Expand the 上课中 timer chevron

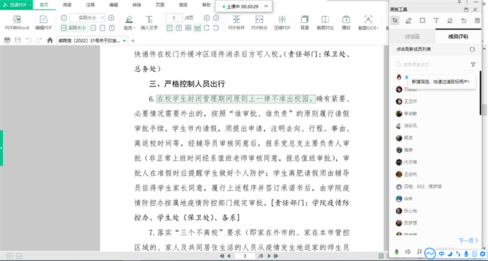pos(266,6)
